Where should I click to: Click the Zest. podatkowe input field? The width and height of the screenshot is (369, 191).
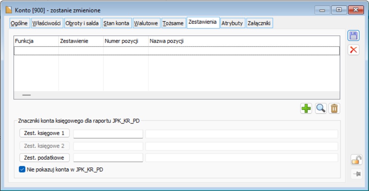pyautogui.click(x=108, y=158)
